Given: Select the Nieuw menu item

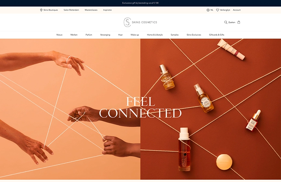Looking at the screenshot, I should pos(60,35).
